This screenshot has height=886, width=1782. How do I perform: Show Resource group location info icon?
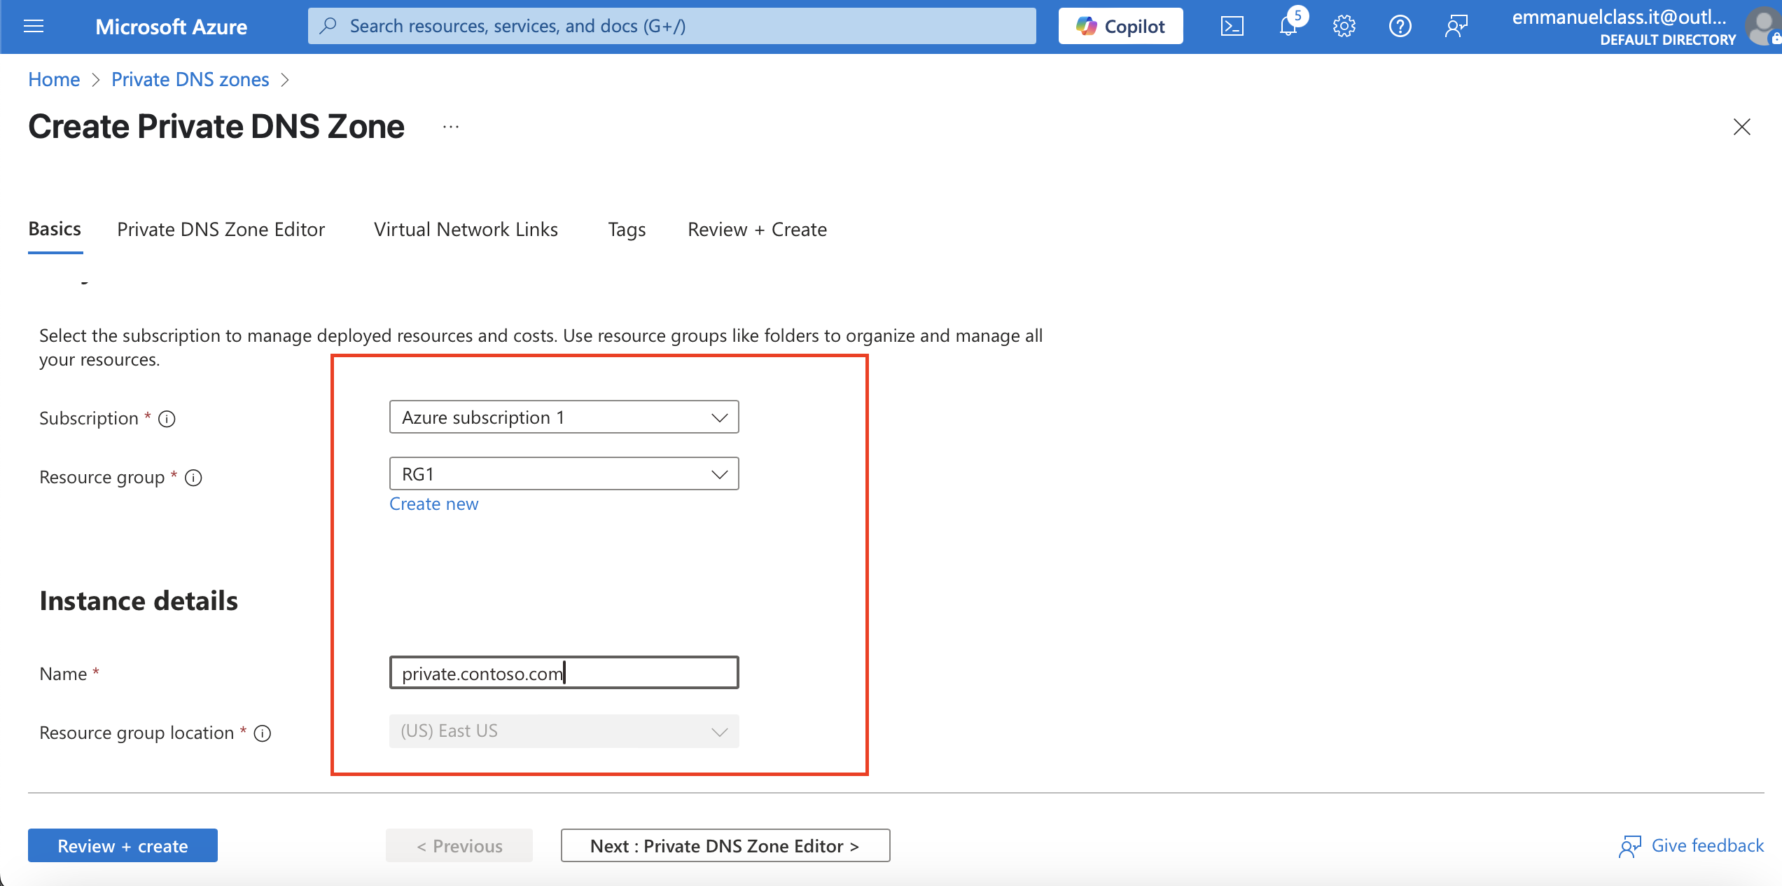click(263, 733)
